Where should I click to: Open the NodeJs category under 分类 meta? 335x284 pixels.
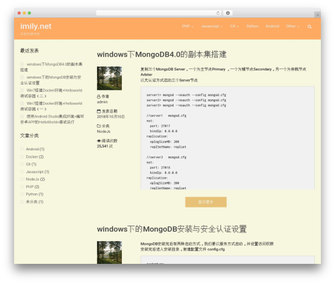click(x=104, y=132)
